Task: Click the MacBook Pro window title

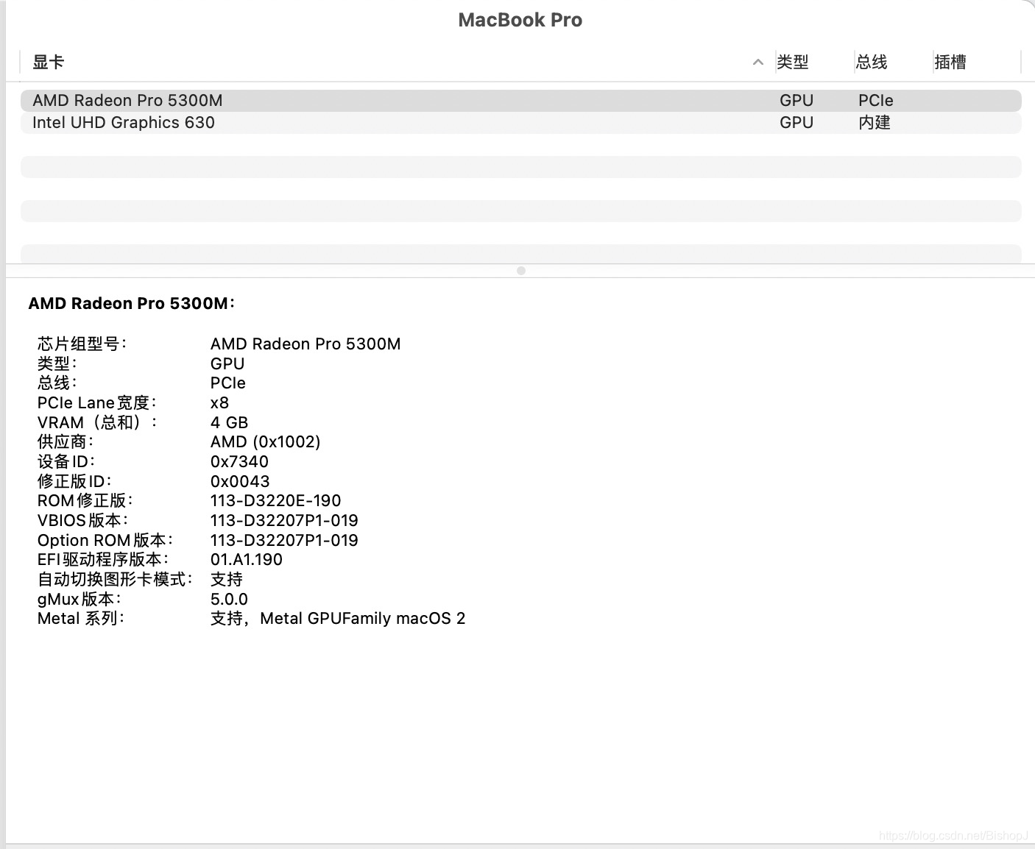Action: [x=520, y=20]
